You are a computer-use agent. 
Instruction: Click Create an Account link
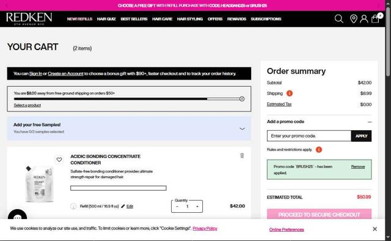click(65, 73)
